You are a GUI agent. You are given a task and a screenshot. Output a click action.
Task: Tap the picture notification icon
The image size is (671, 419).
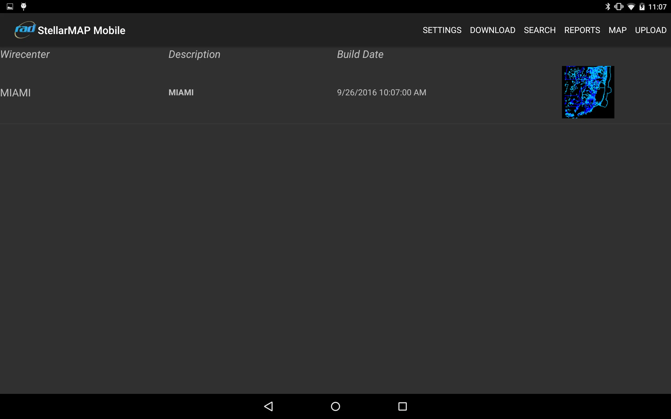tap(10, 7)
